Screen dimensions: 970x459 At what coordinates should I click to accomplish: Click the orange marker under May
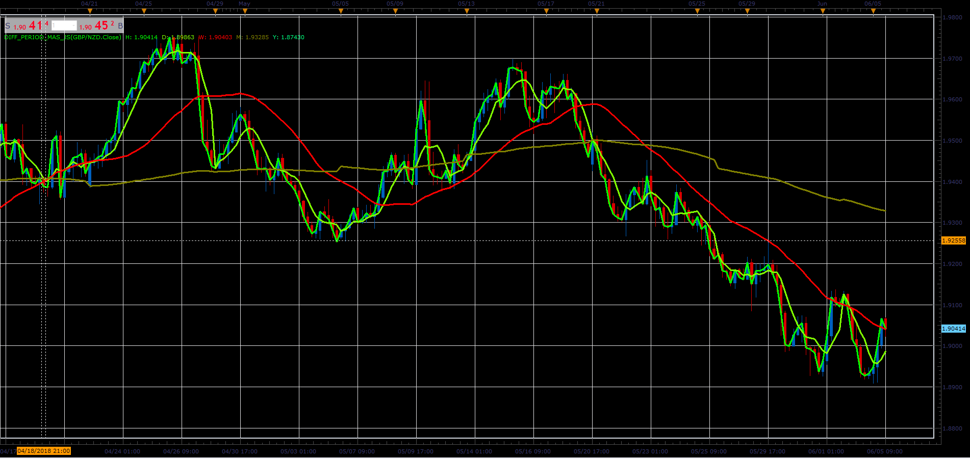point(245,11)
